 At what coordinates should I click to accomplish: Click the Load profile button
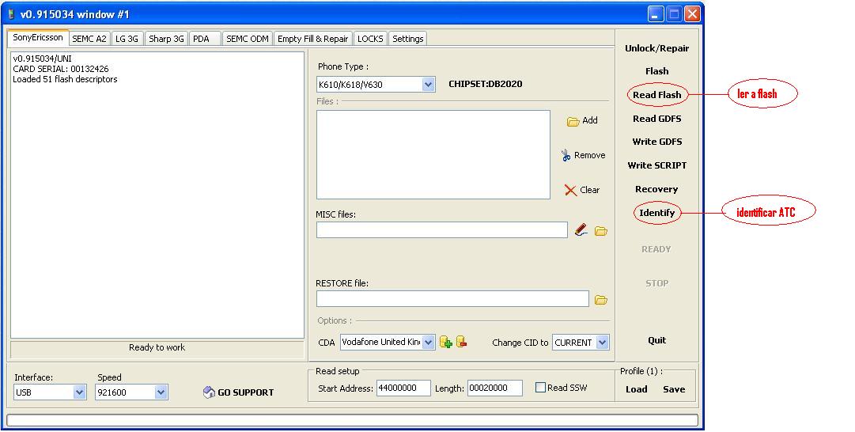pos(637,389)
